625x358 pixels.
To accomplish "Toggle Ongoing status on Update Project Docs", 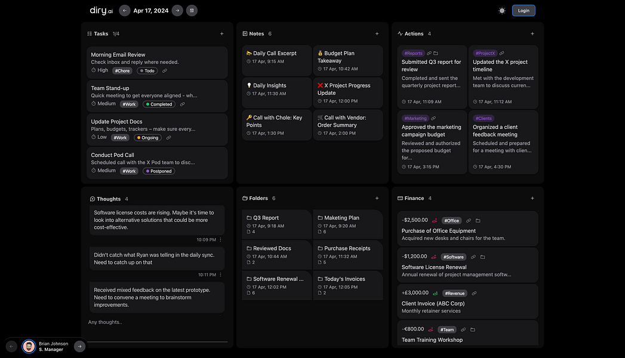I will click(x=147, y=138).
